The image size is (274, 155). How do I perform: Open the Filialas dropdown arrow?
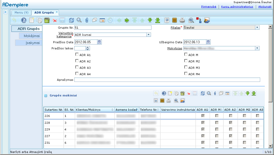pos(257,28)
